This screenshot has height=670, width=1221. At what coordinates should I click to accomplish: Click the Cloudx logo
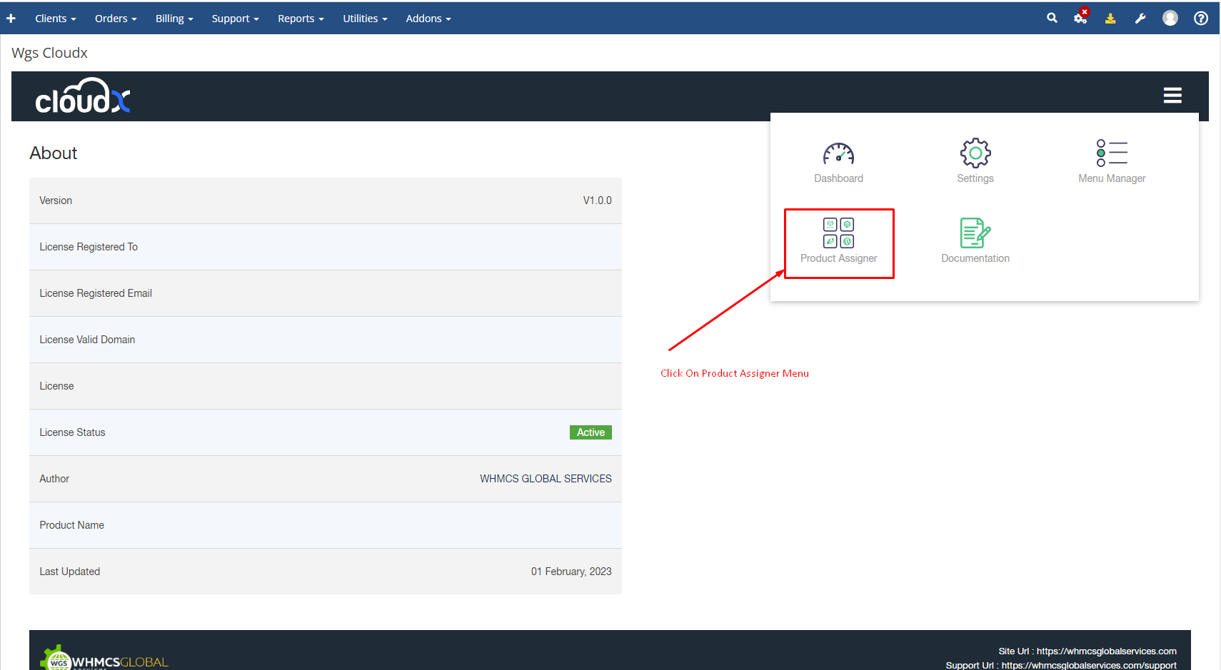coord(83,96)
